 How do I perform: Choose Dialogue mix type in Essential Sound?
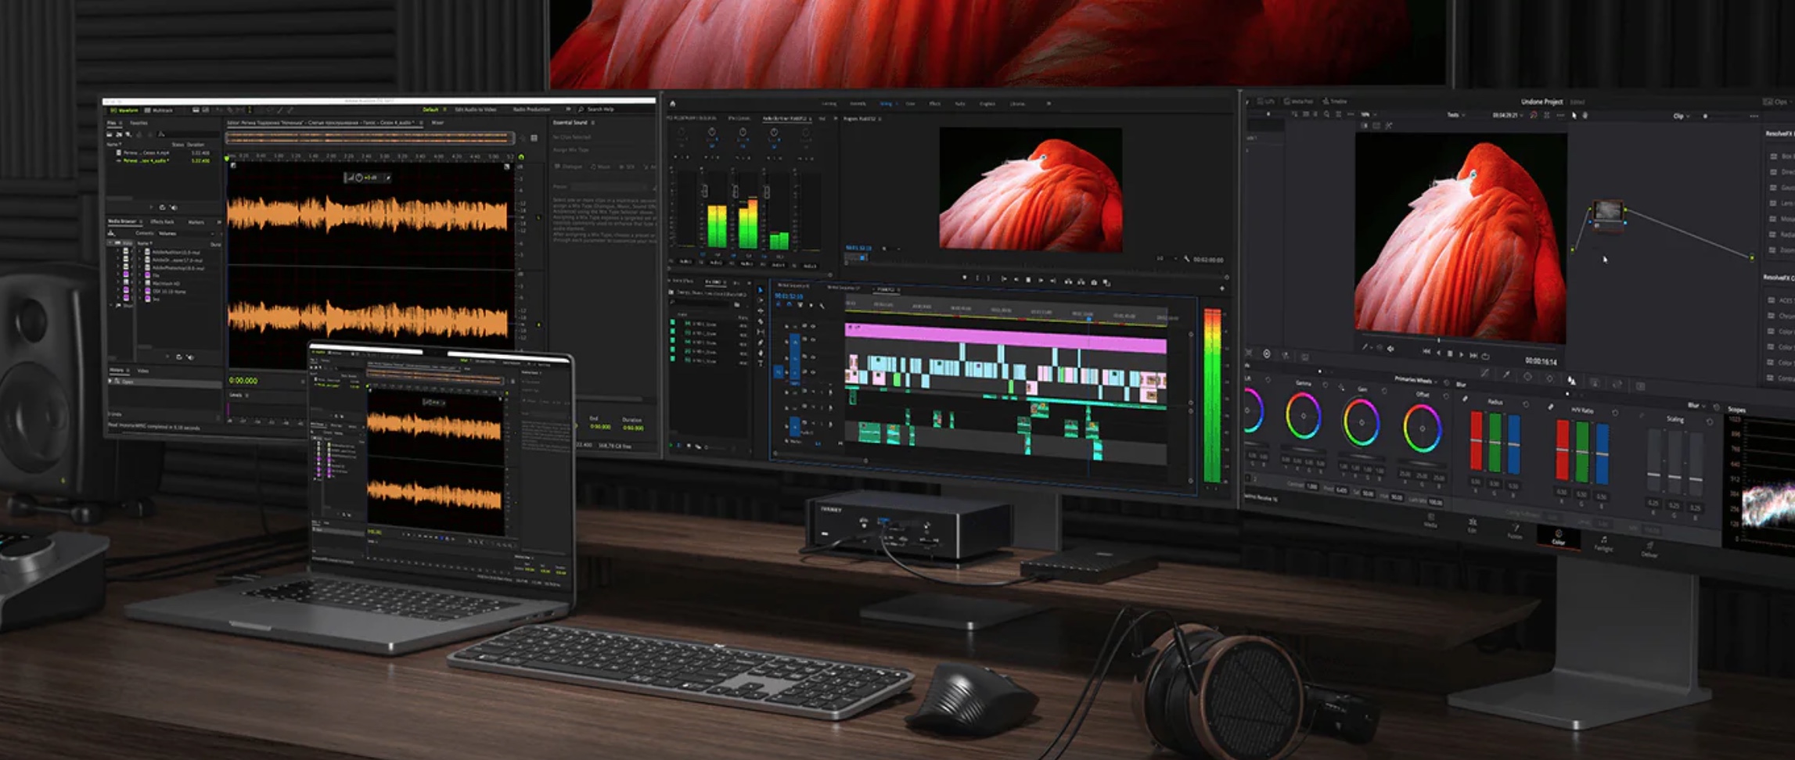[x=568, y=167]
